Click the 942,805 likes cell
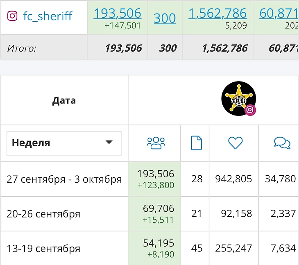299x265 pixels. [233, 179]
